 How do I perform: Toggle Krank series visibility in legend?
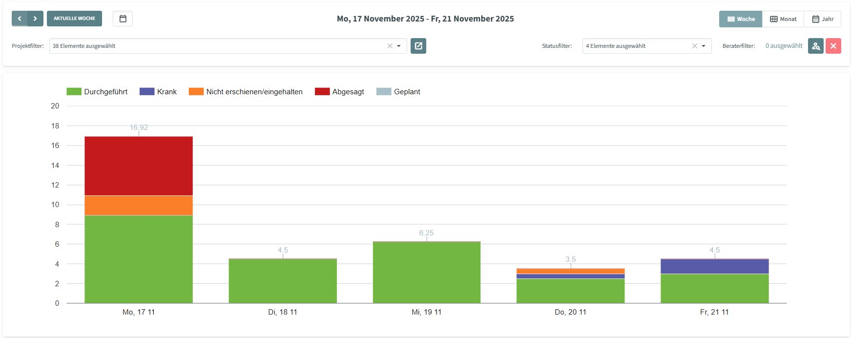click(158, 92)
